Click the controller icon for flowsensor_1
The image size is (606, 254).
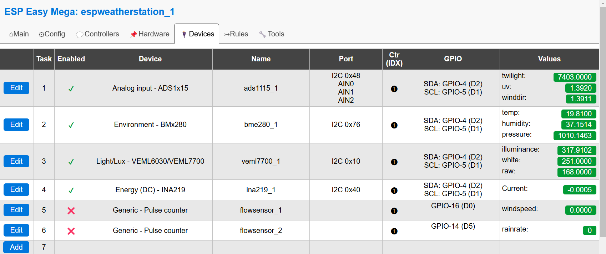[394, 211]
